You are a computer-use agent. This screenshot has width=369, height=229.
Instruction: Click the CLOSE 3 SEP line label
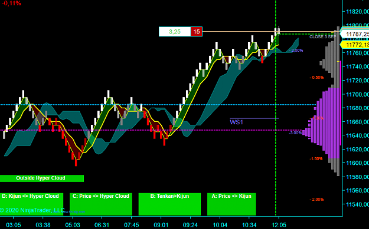point(322,37)
